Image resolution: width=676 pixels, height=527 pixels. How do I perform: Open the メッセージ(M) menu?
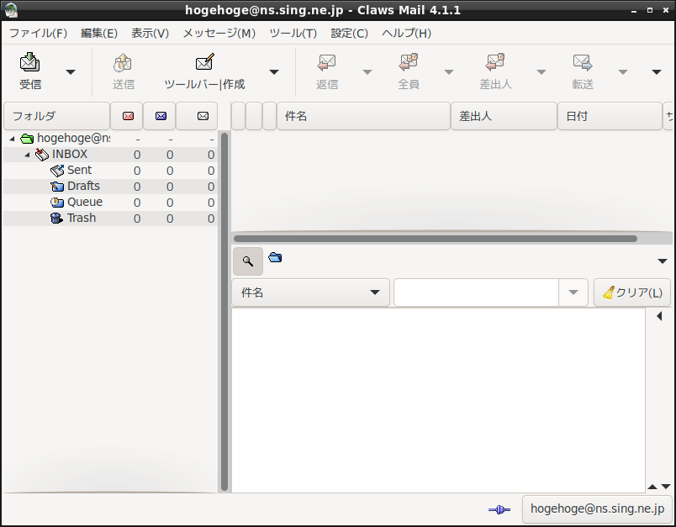[219, 33]
